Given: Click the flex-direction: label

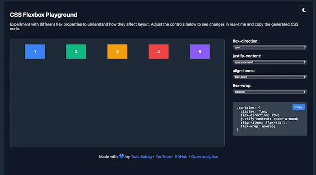Looking at the screenshot, I should coord(246,41).
